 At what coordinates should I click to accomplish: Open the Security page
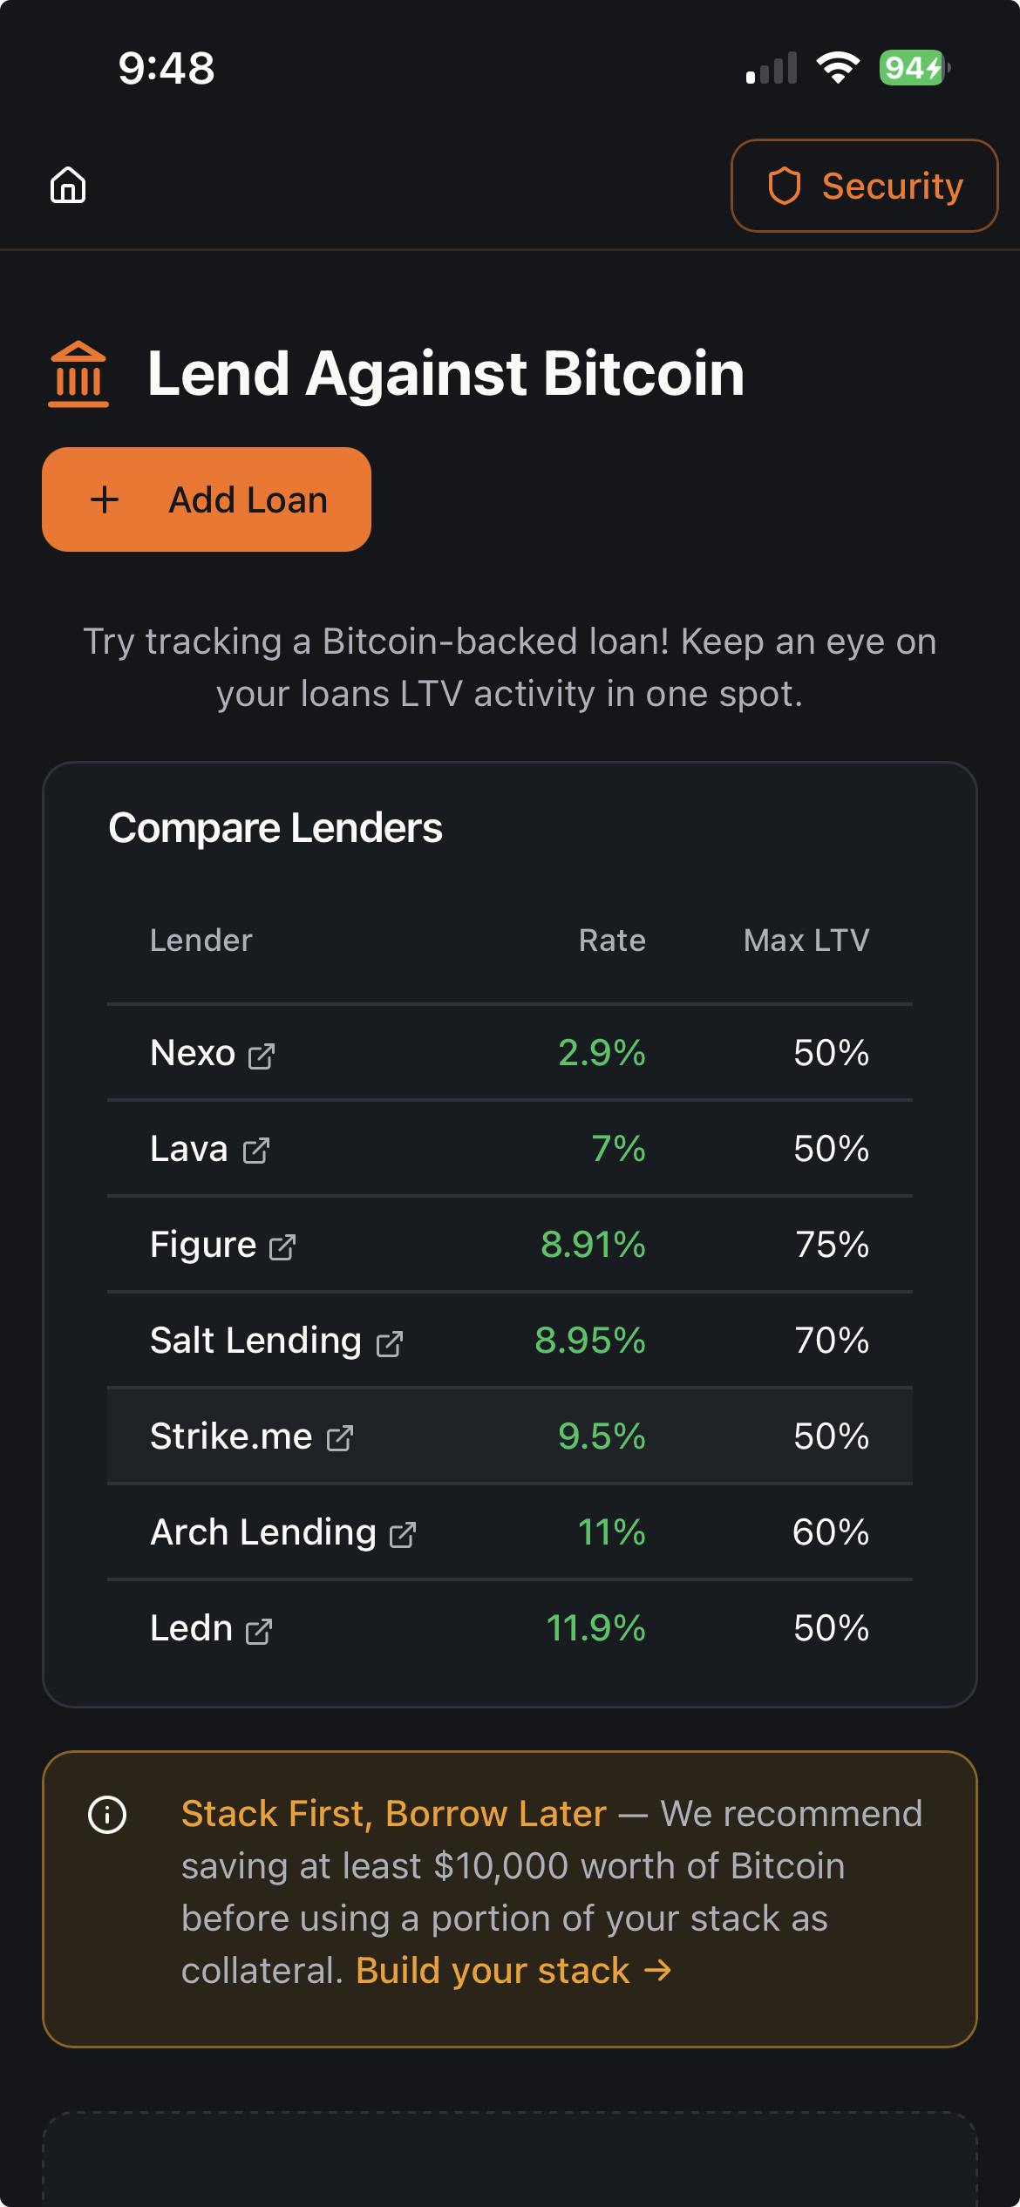click(864, 186)
